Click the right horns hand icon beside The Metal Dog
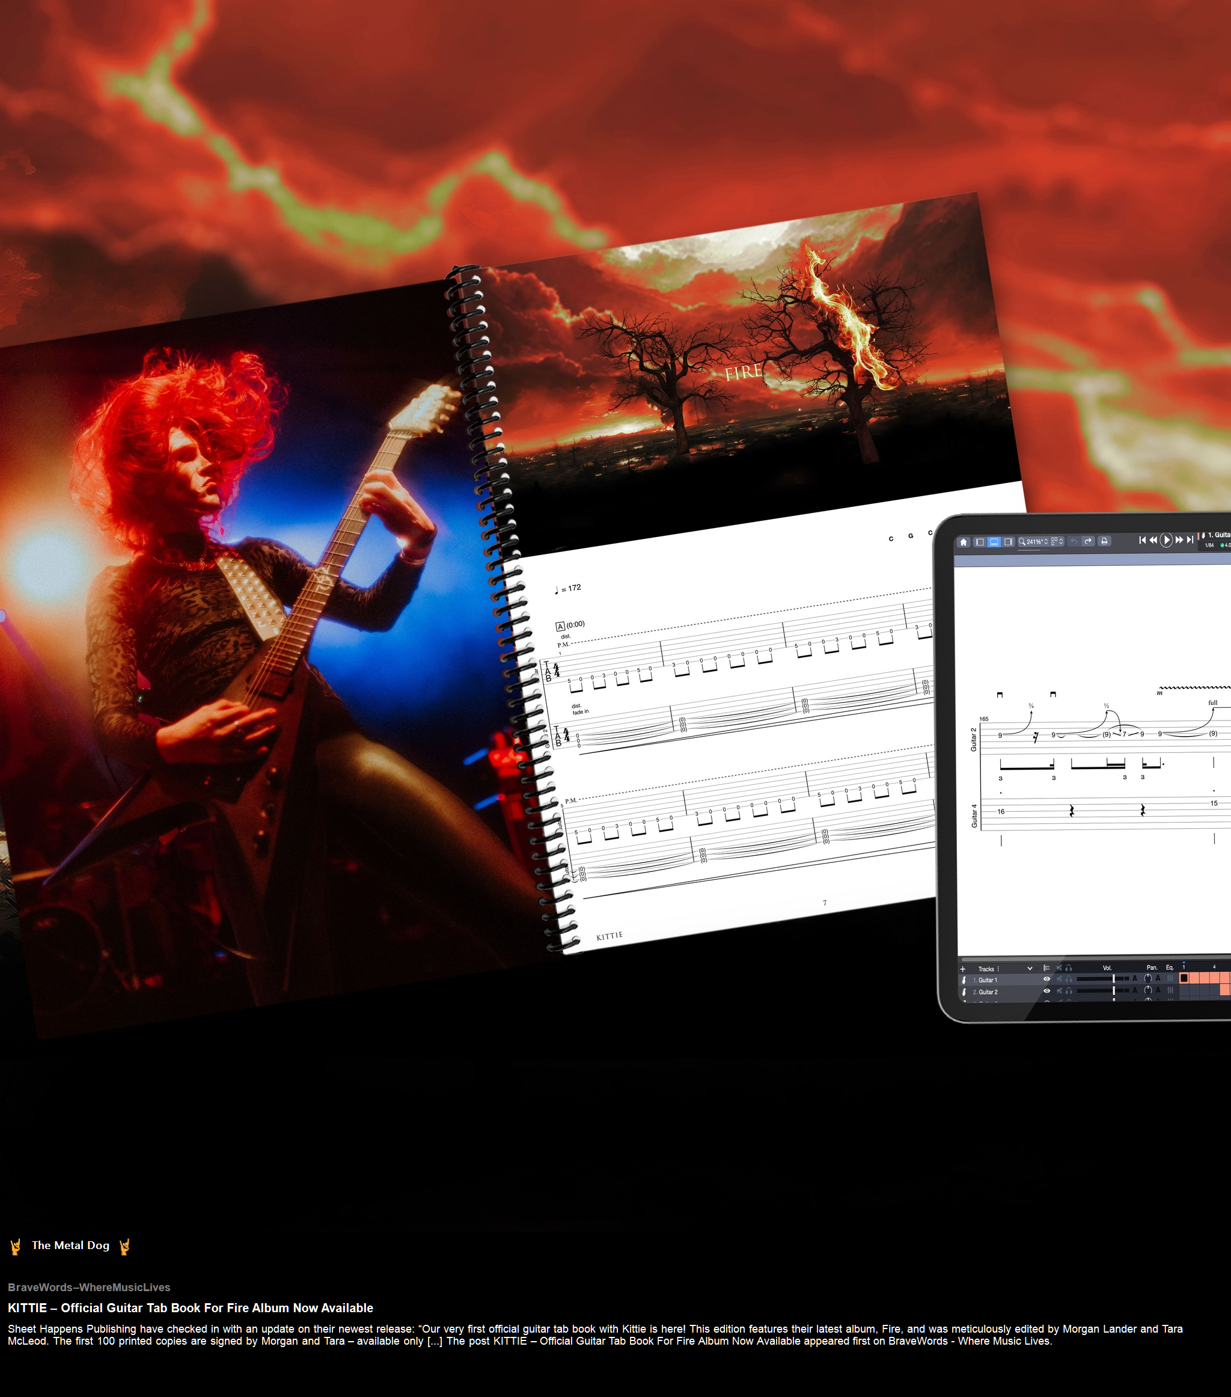The height and width of the screenshot is (1397, 1231). coord(124,1247)
